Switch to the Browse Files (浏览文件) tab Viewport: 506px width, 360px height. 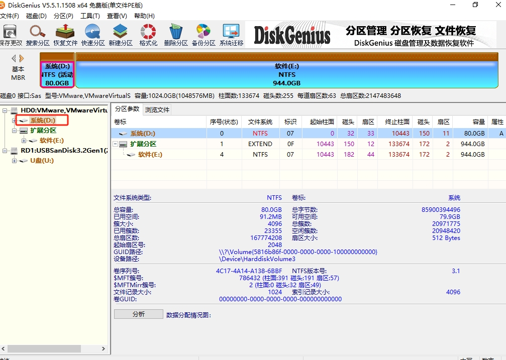click(x=157, y=109)
